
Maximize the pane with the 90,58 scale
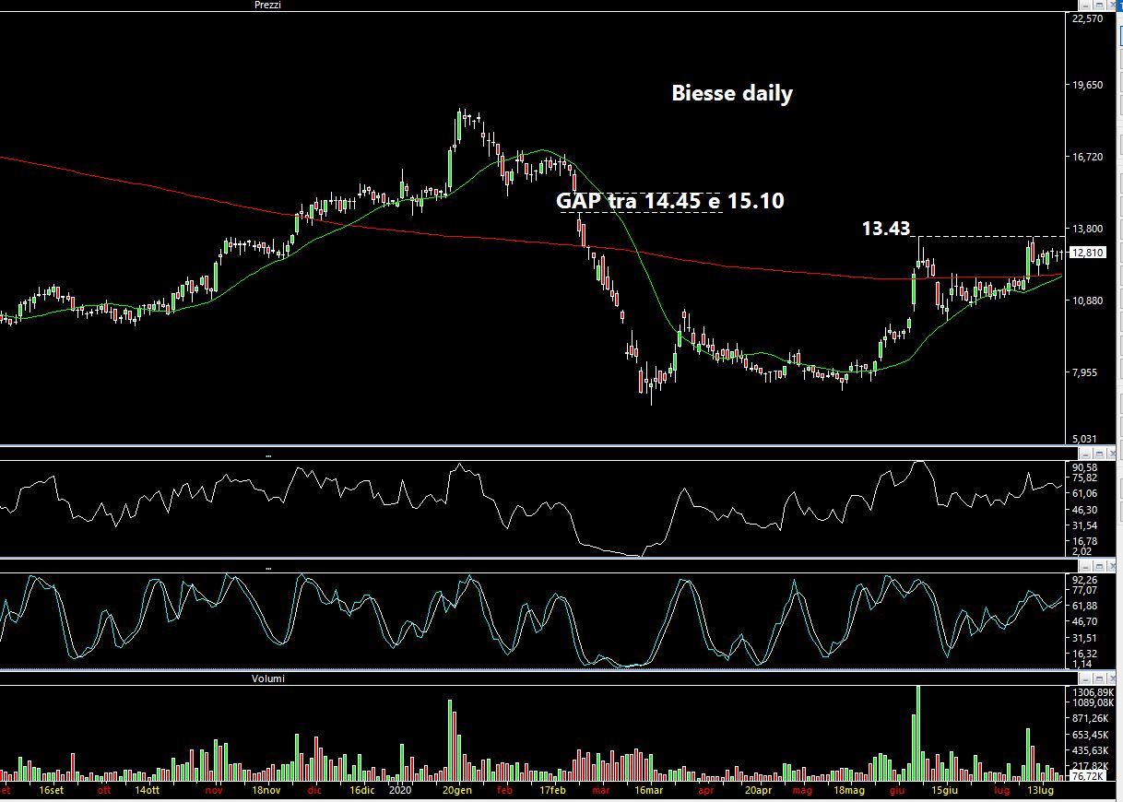[x=1099, y=454]
